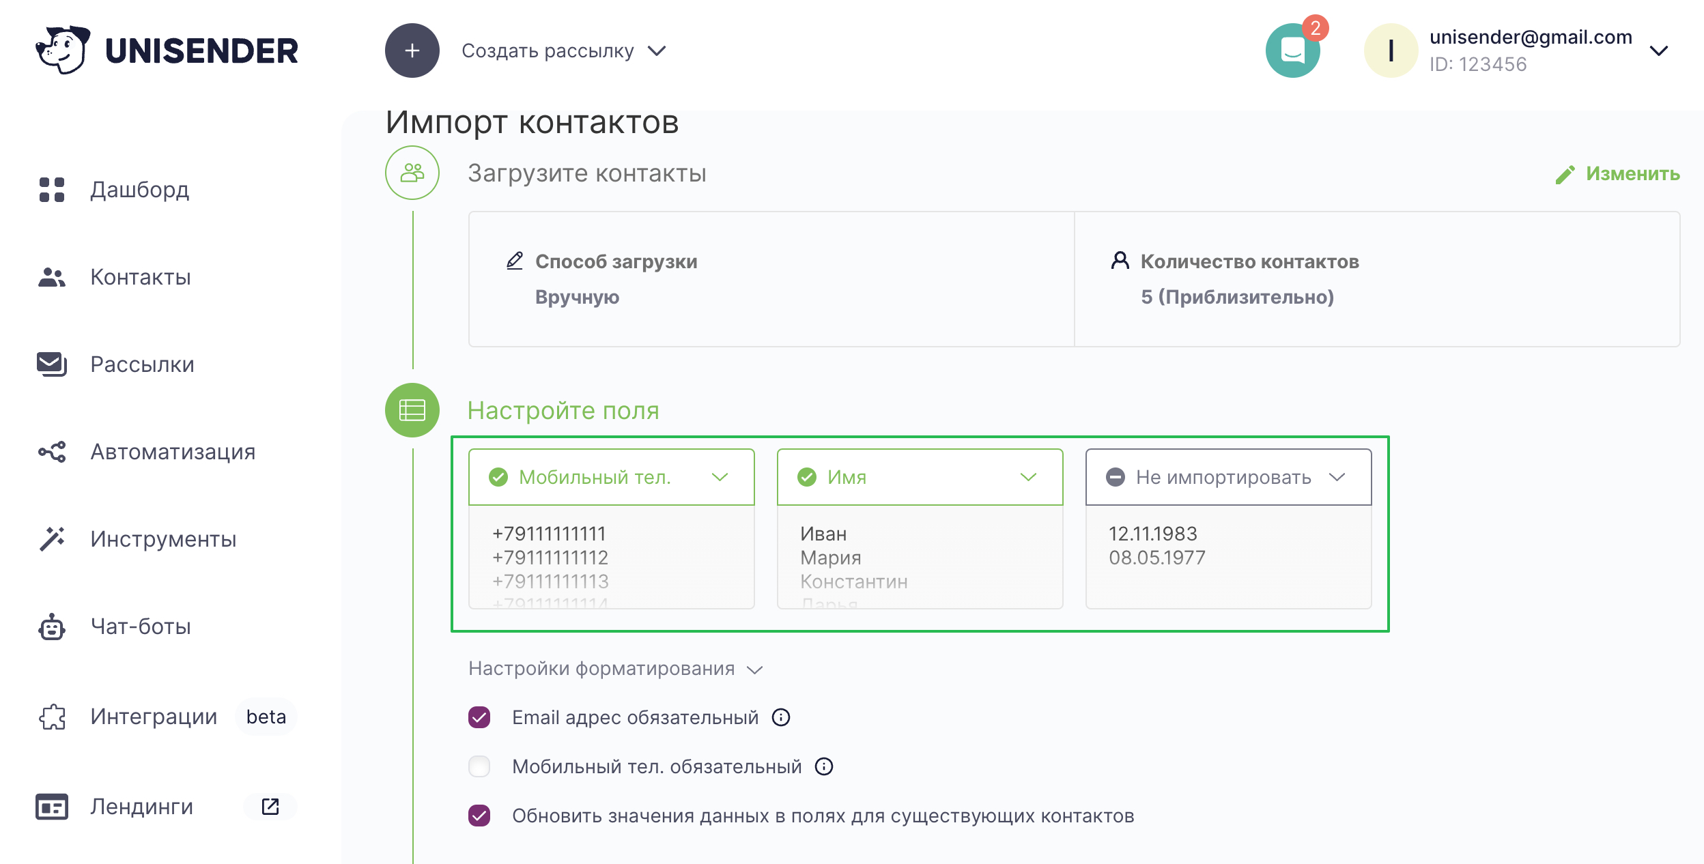The height and width of the screenshot is (864, 1704).
Task: Click the Лендинги external link icon
Action: click(270, 807)
